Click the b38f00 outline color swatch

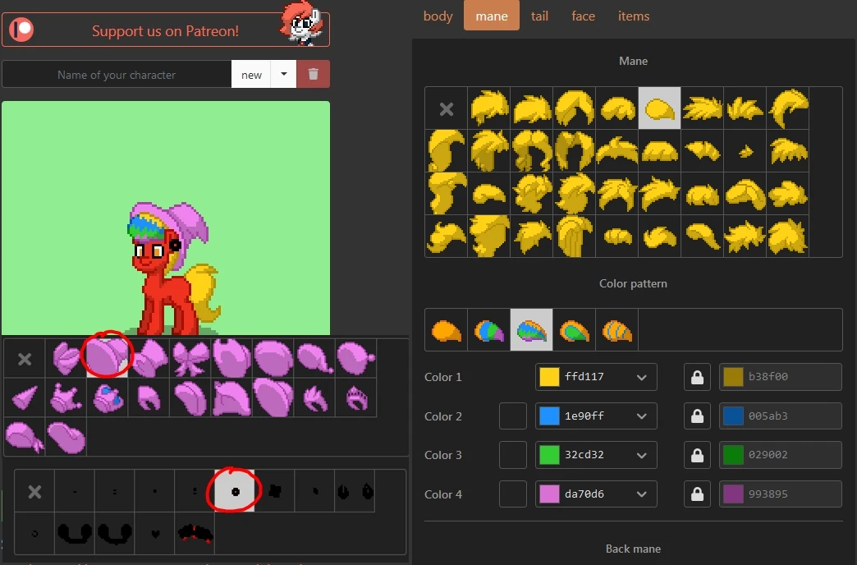(733, 377)
